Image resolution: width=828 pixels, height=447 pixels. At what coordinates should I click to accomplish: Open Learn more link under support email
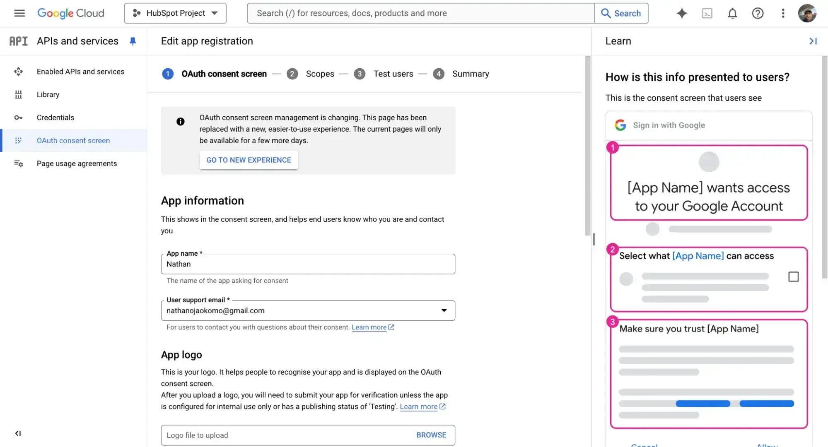click(369, 327)
